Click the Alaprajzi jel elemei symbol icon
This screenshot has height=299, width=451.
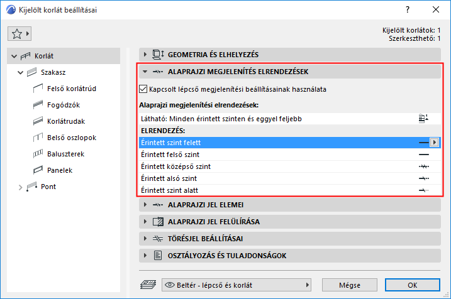point(158,205)
